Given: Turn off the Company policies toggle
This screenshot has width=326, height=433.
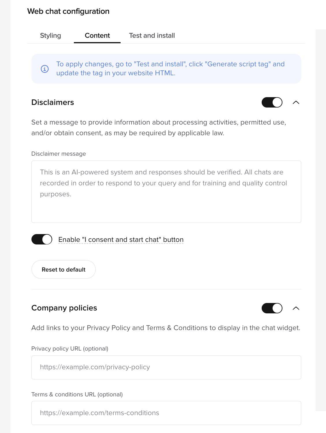Looking at the screenshot, I should coord(271,308).
